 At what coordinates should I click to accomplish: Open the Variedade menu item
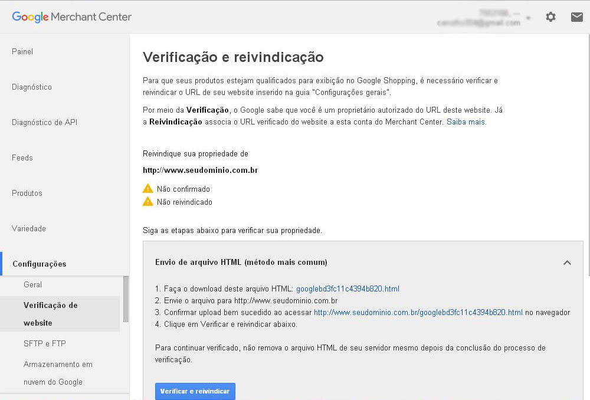(29, 228)
